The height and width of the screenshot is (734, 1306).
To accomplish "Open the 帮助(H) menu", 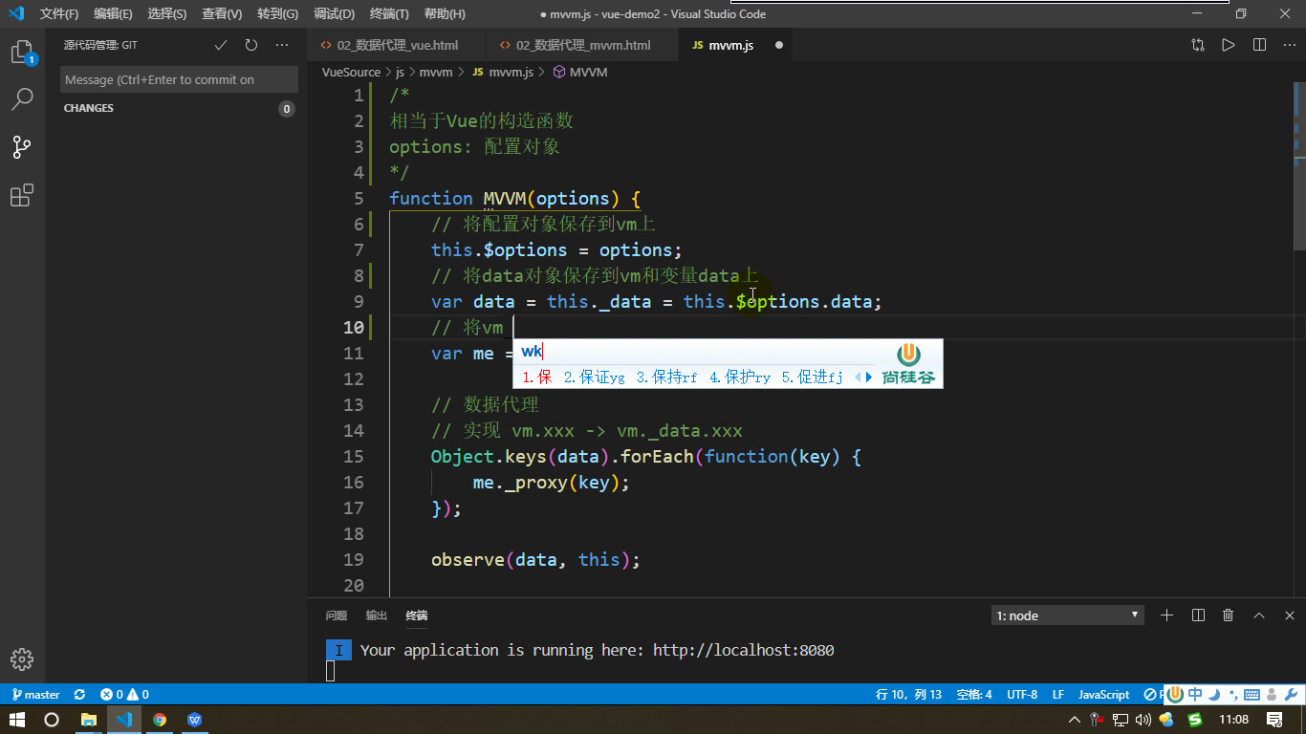I will (445, 14).
